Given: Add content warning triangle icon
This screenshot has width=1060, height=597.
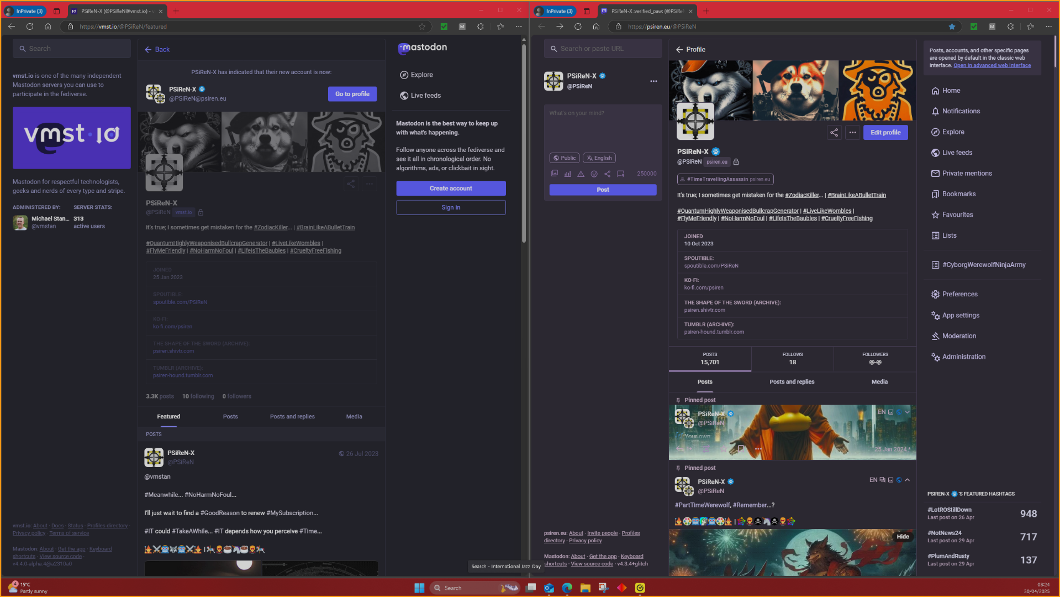Looking at the screenshot, I should coord(581,174).
